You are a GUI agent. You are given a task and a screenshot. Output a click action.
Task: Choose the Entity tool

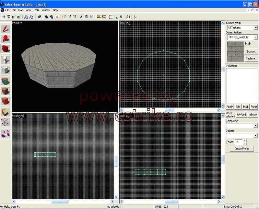[x=5, y=59]
